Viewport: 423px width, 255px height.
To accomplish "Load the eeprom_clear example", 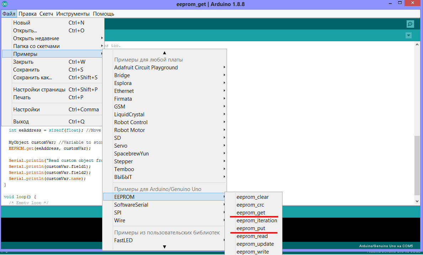I will coord(254,197).
